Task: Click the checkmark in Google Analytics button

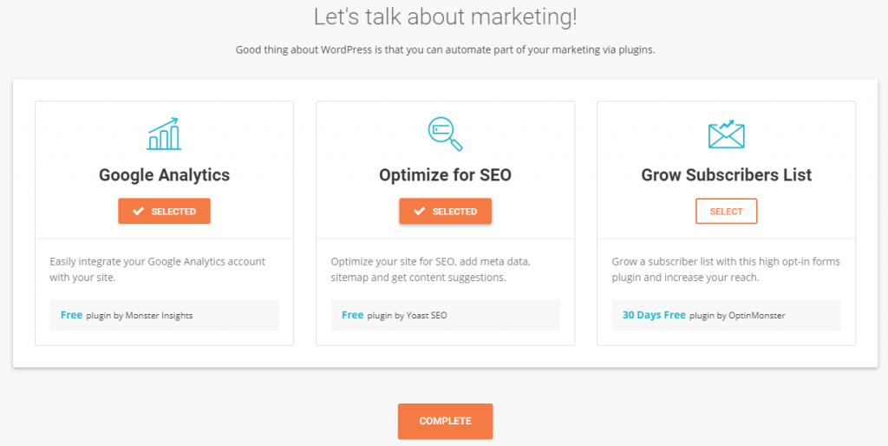Action: [x=138, y=212]
